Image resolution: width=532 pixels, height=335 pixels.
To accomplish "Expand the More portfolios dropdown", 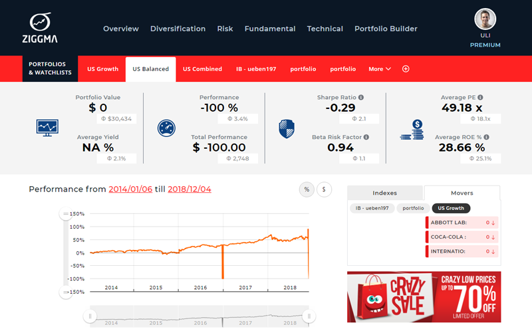I will click(x=379, y=69).
